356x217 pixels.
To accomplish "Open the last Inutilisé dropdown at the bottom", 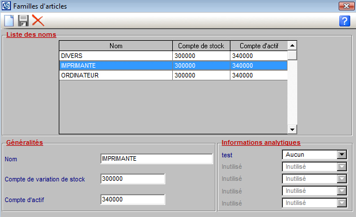I will point(342,203).
